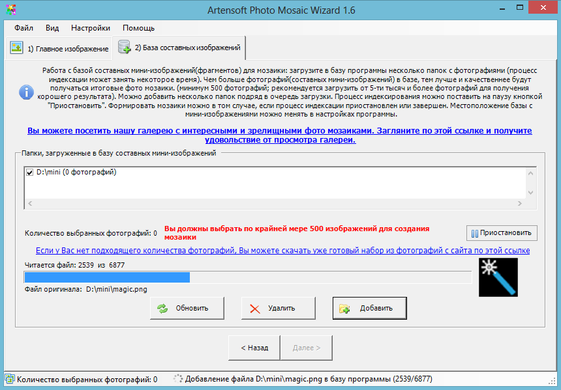Click the green refresh arrows icon
The image size is (561, 390).
(x=162, y=309)
